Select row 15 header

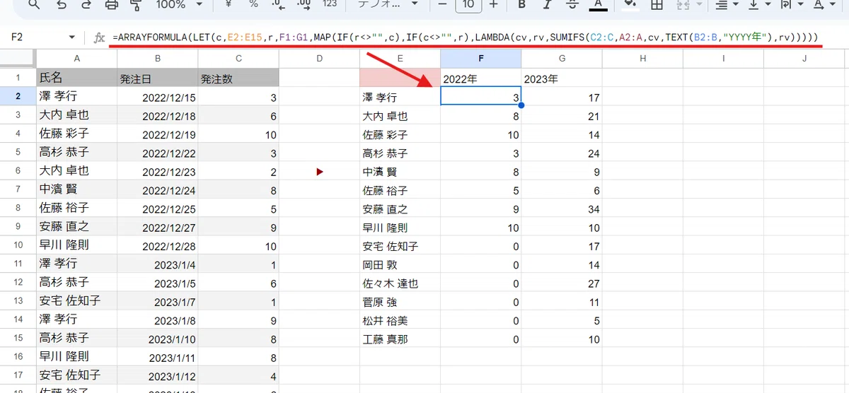click(x=18, y=339)
